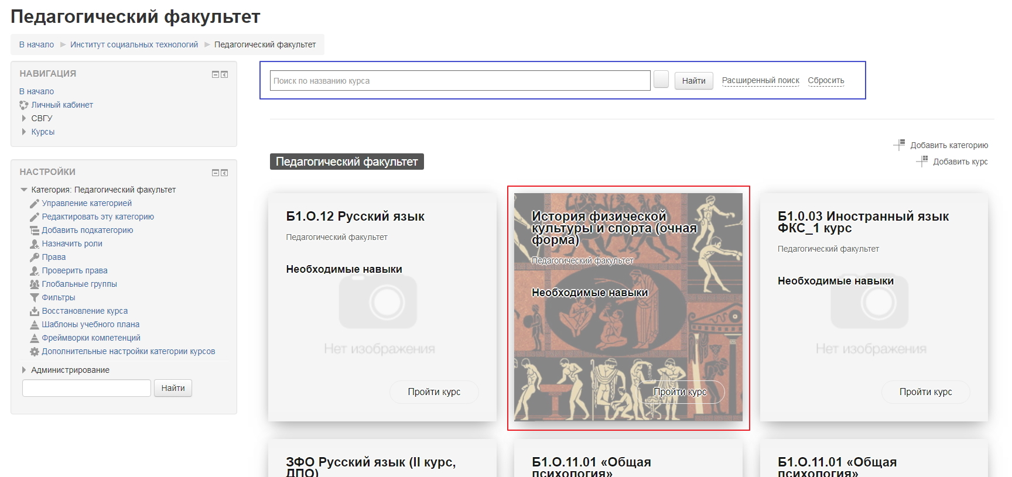The height and width of the screenshot is (477, 1012).
Task: Expand the Администрирование section
Action: click(x=23, y=370)
